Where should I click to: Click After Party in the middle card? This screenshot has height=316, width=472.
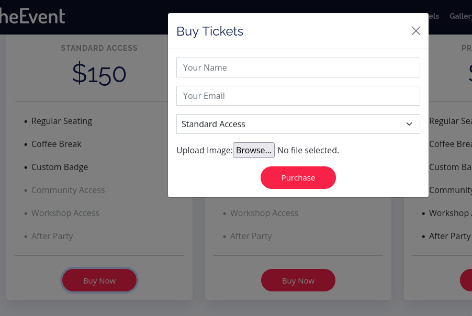click(251, 236)
